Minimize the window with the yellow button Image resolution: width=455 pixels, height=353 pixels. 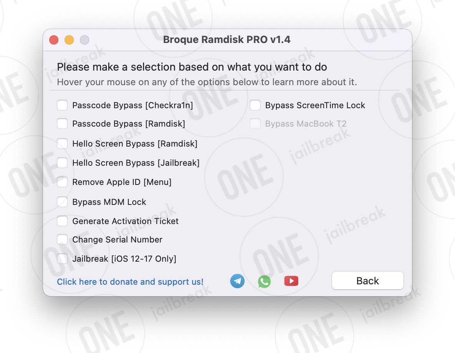point(69,40)
